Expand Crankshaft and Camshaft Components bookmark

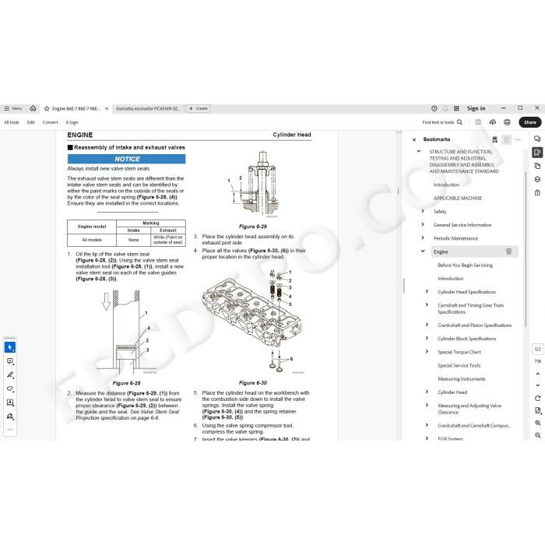pos(427,425)
